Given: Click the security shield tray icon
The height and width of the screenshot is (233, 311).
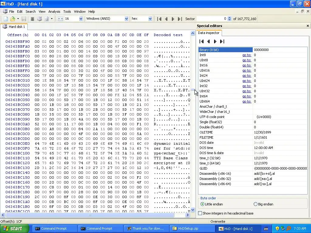Looking at the screenshot, I should (x=277, y=228).
